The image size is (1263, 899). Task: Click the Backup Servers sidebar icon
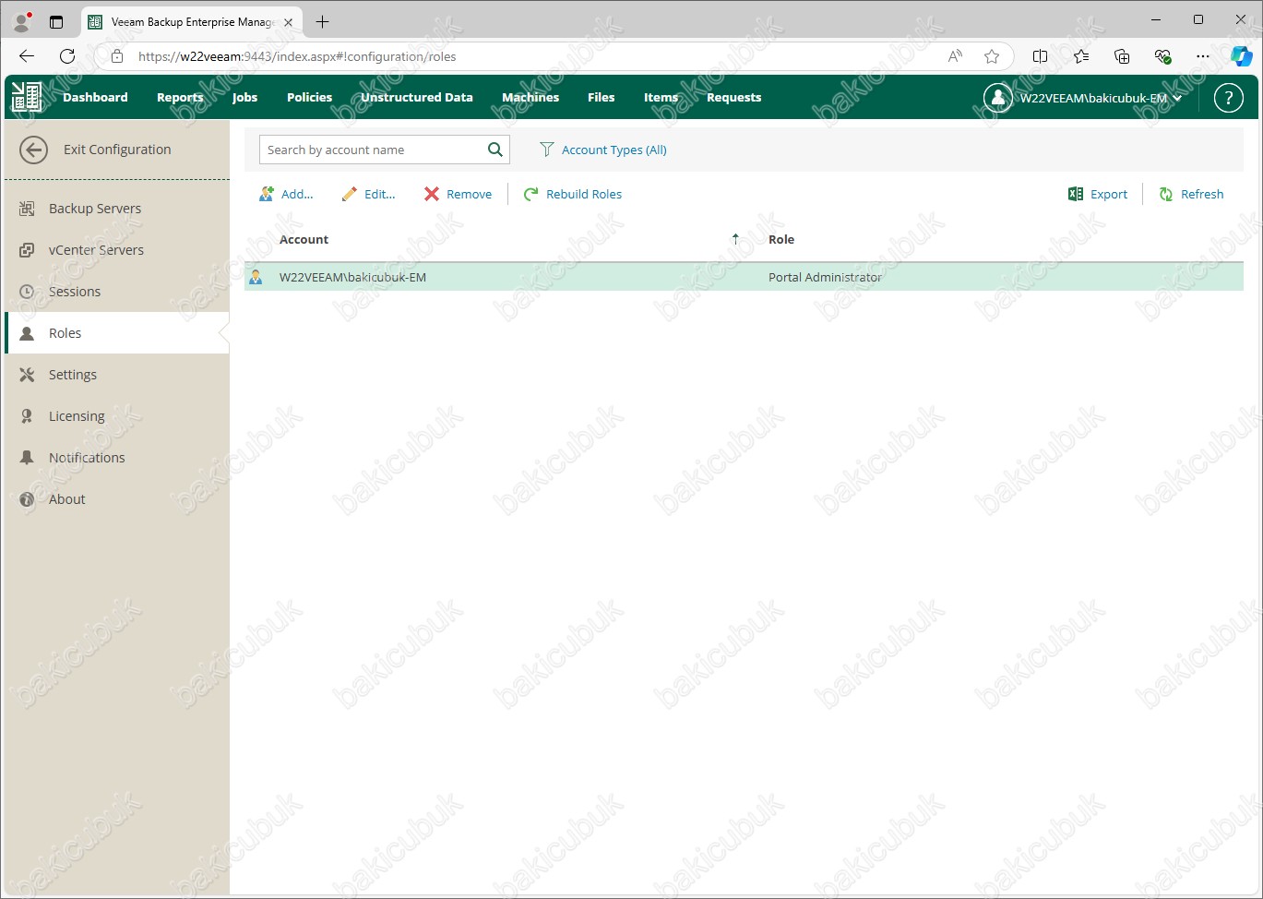coord(28,209)
